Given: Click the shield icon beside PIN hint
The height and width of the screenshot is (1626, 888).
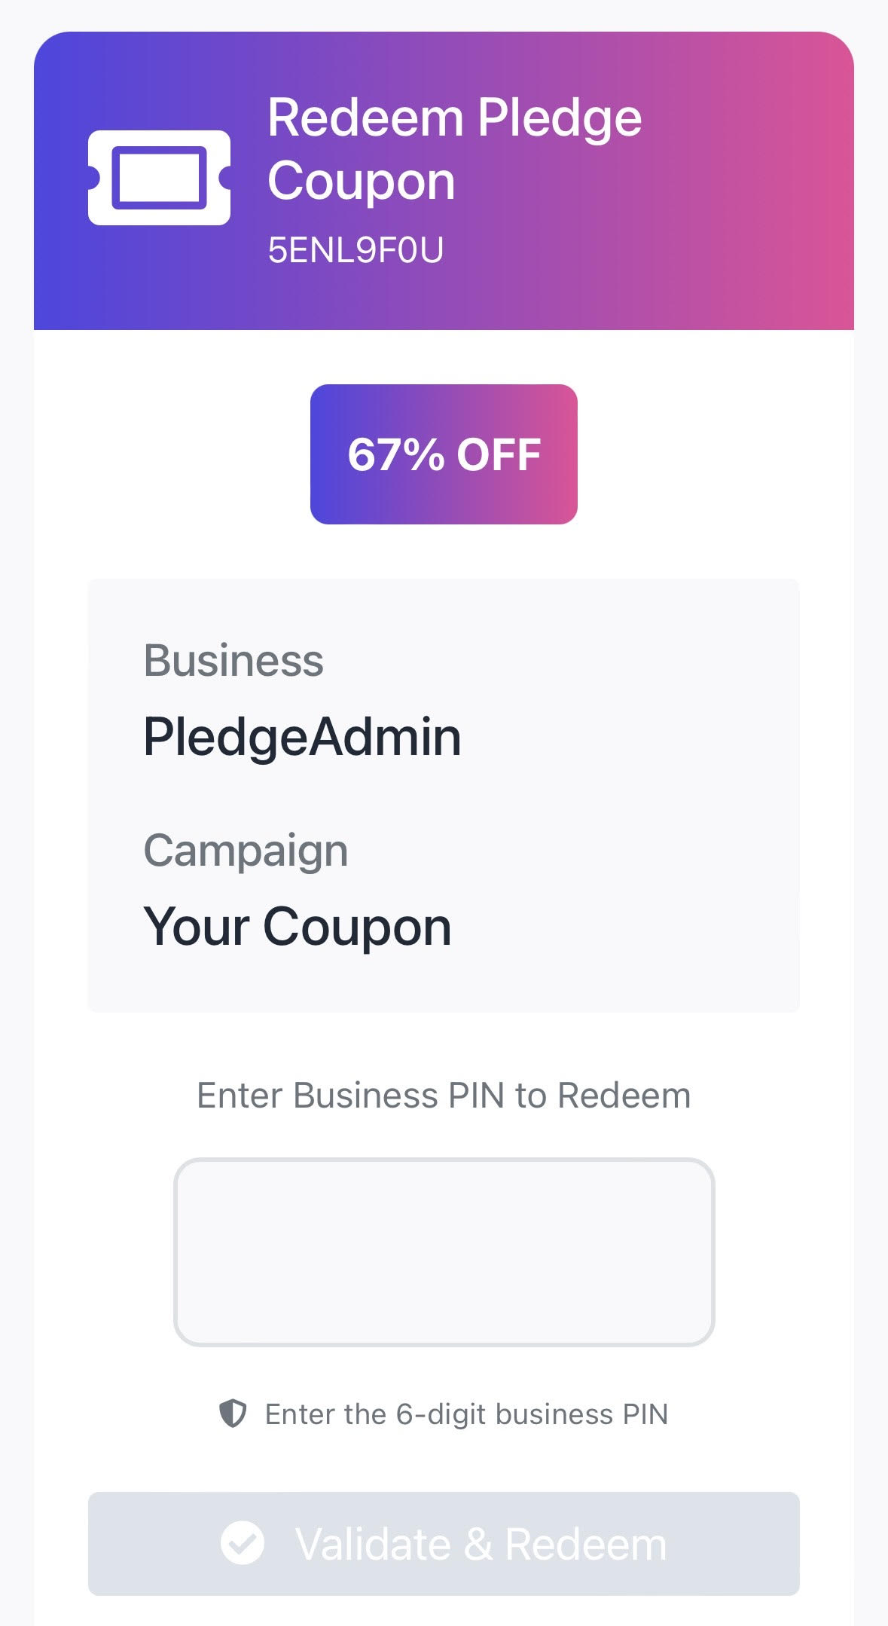Looking at the screenshot, I should 233,1414.
